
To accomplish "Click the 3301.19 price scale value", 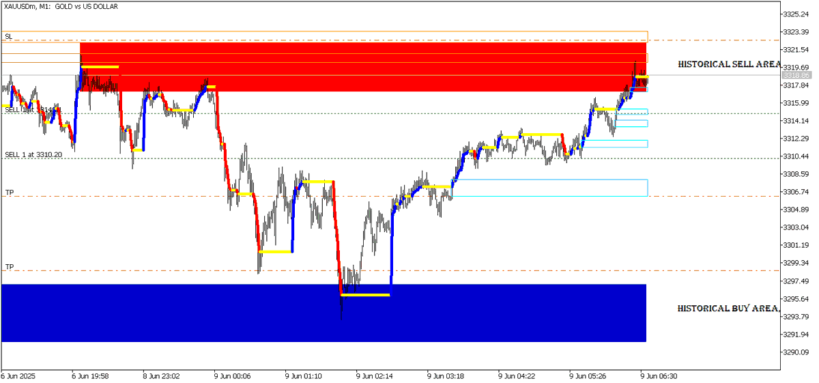I will coord(796,245).
